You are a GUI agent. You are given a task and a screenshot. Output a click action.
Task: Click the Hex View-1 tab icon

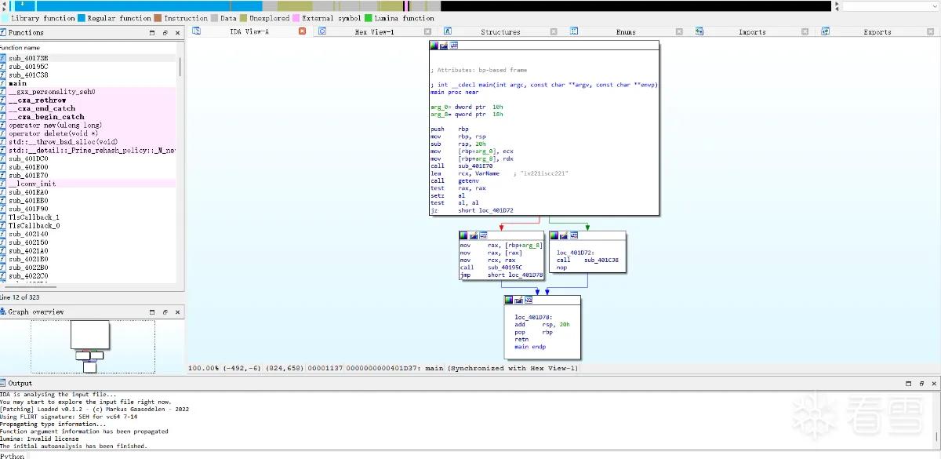pos(322,31)
